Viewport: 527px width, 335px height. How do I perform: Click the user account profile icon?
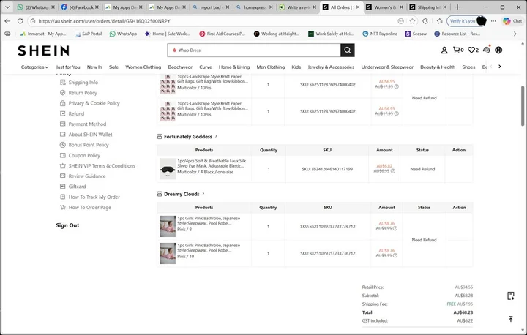444,50
